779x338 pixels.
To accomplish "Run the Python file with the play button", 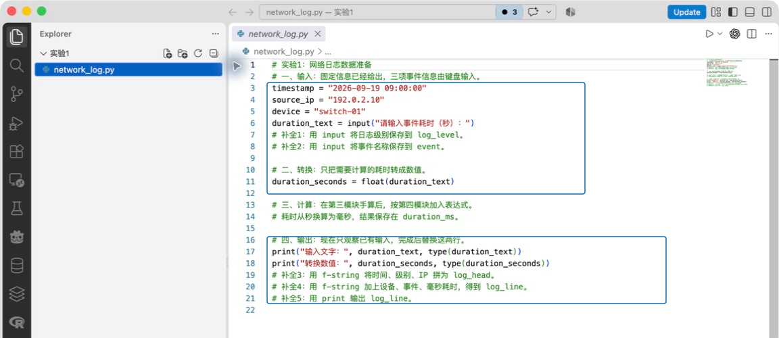I will (709, 34).
